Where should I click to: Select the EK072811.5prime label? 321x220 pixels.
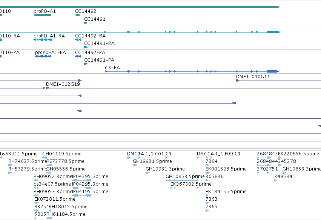[x=55, y=199]
